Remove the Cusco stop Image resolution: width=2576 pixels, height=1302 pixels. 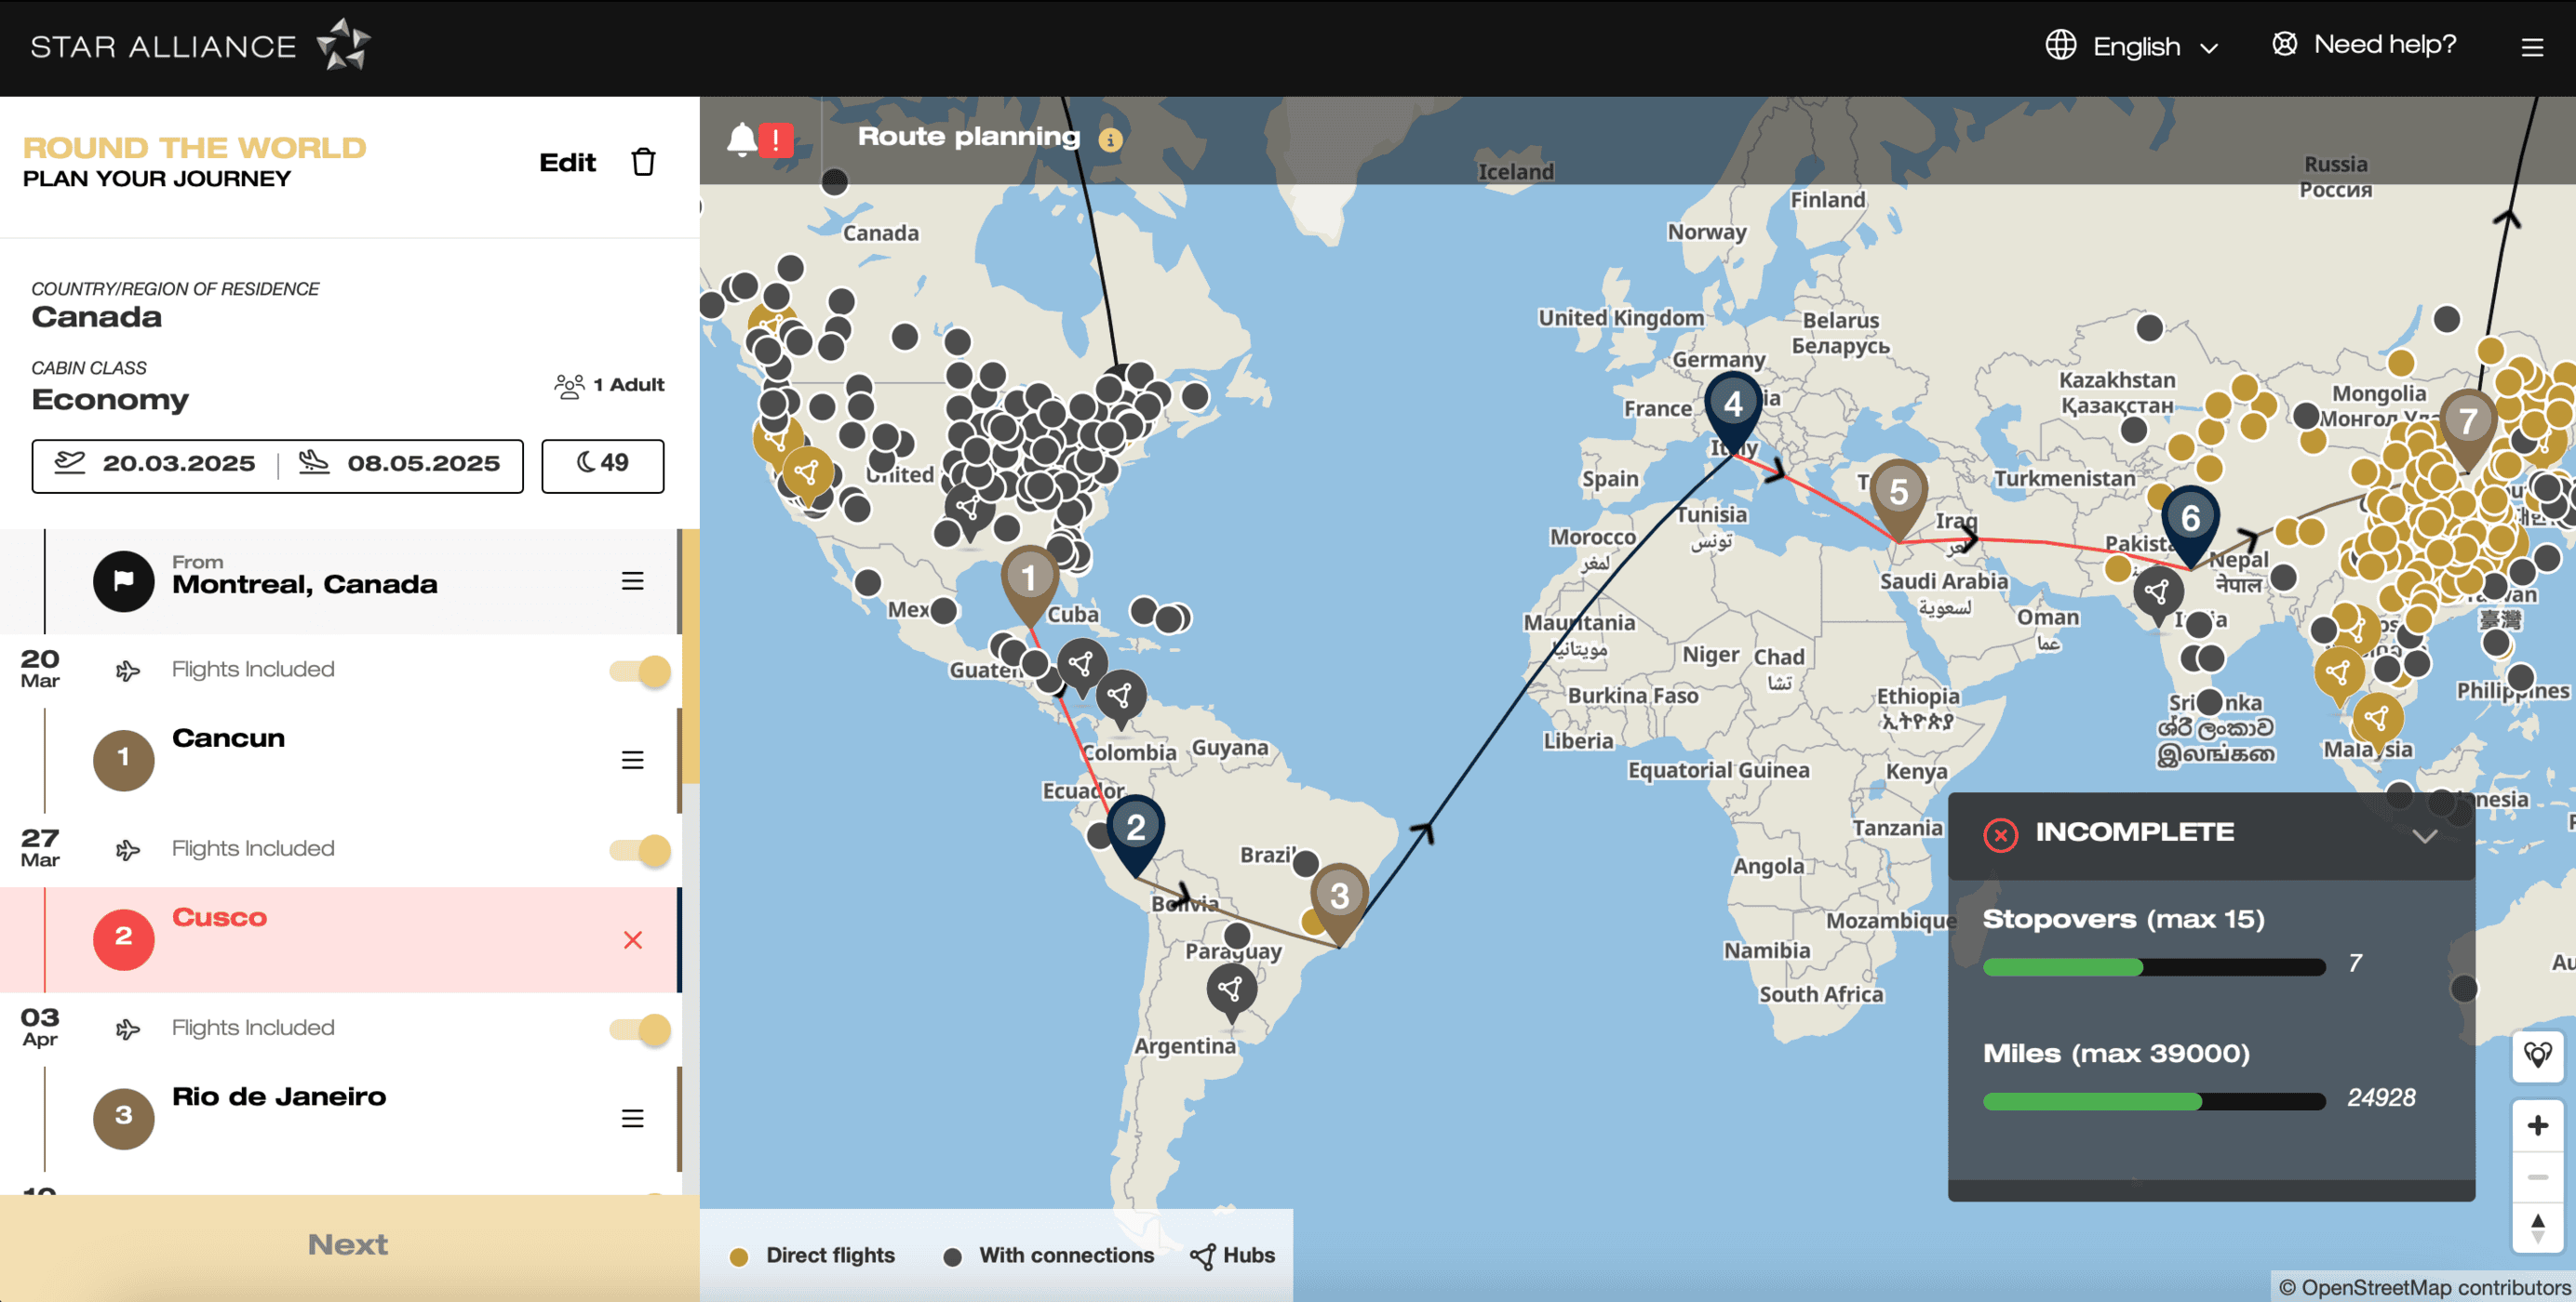click(x=632, y=940)
